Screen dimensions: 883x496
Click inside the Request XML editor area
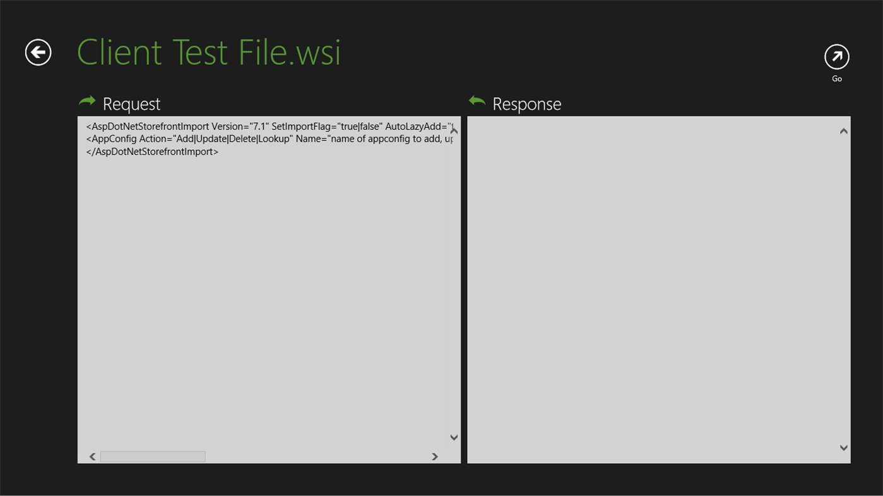tap(265, 284)
